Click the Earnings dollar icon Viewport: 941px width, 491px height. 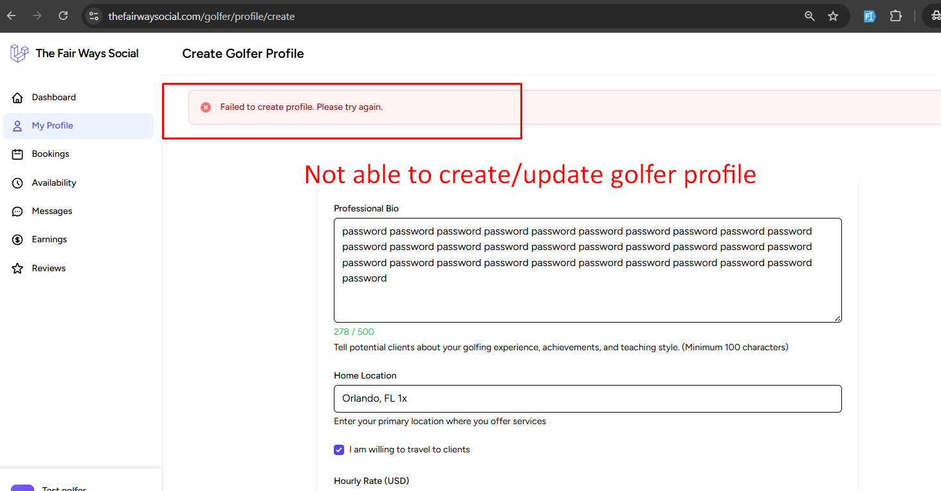tap(18, 240)
